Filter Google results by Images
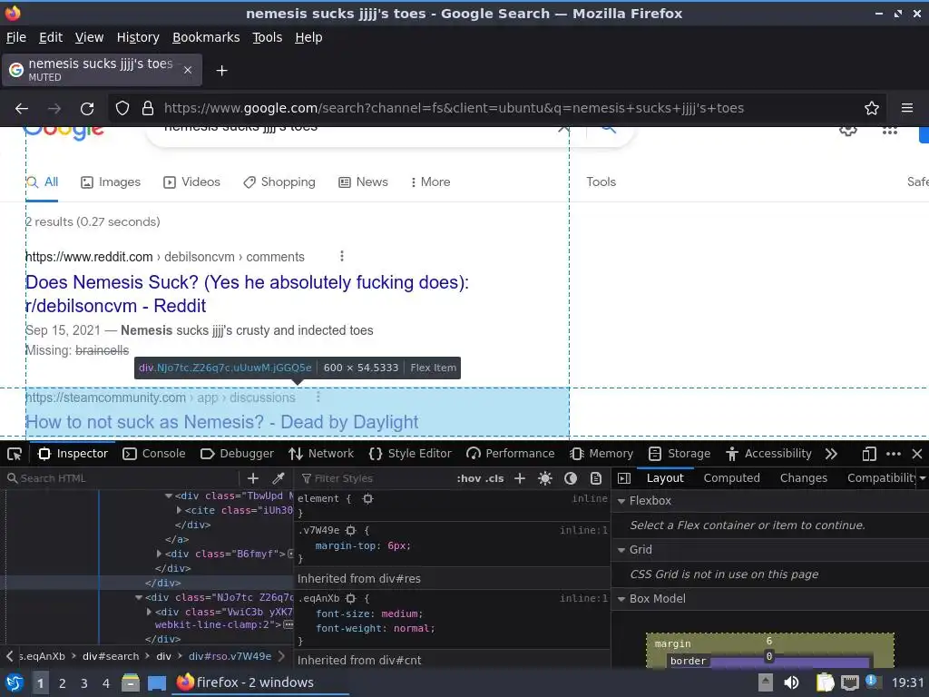The image size is (929, 697). (x=111, y=182)
